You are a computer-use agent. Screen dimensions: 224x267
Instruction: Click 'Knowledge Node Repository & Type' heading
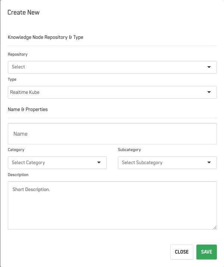click(46, 37)
